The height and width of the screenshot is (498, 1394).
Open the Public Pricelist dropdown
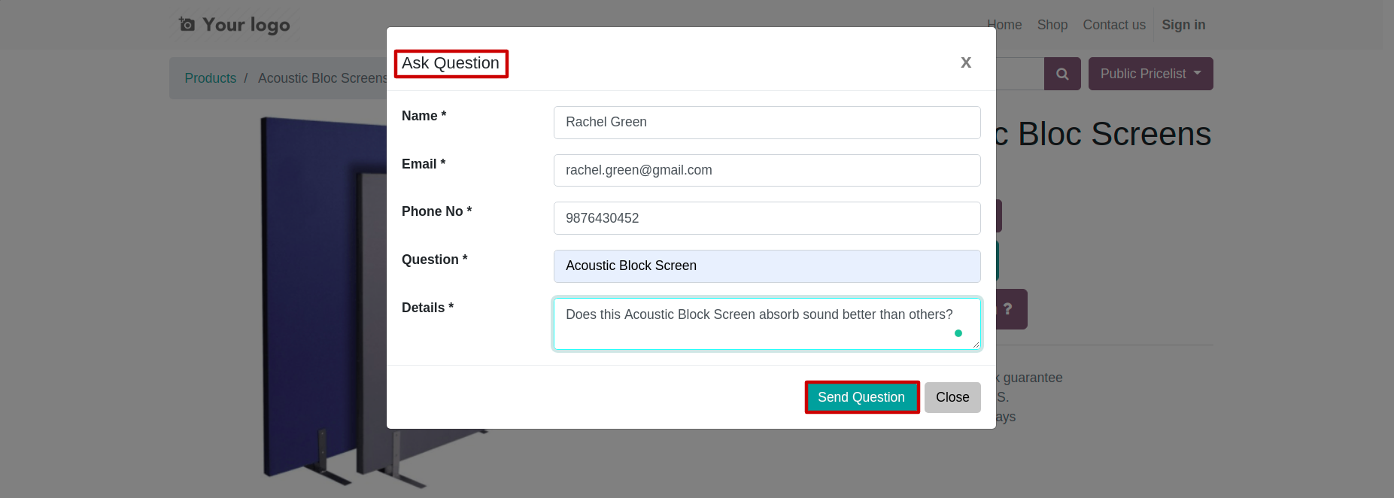1150,74
